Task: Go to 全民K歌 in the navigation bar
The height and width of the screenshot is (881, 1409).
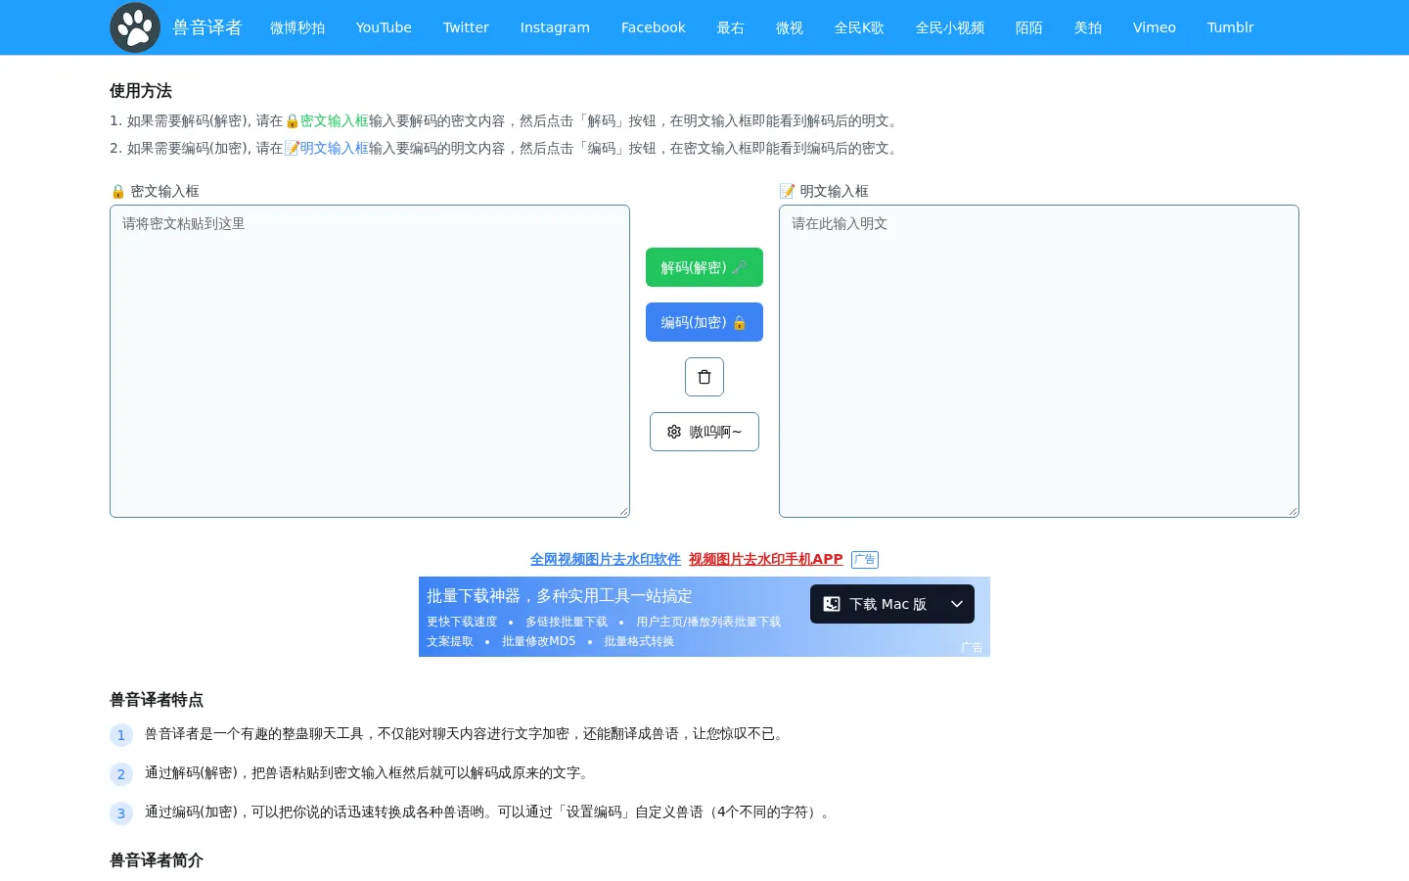Action: click(859, 27)
